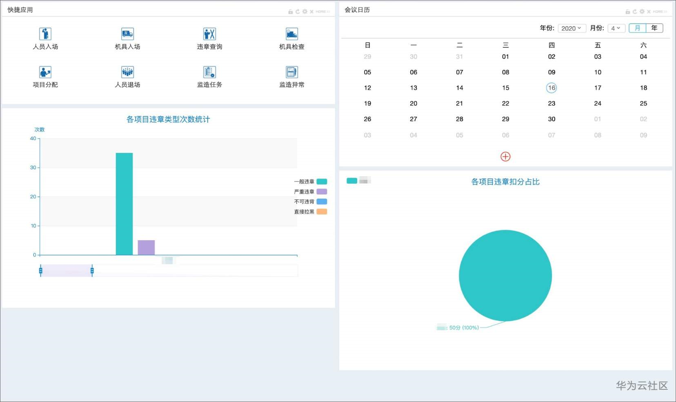The image size is (676, 402).
Task: Click MORE link in 会议日历 panel
Action: point(660,12)
